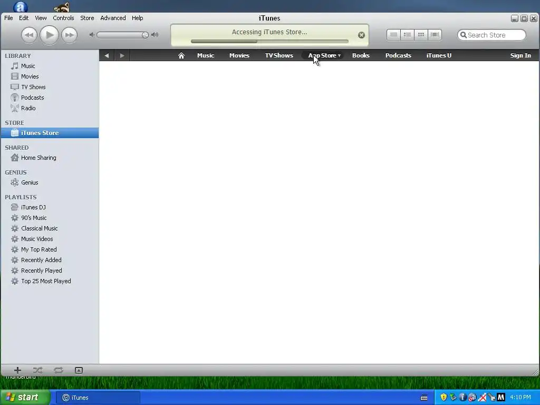Click the iTunes taskbar button

98,398
